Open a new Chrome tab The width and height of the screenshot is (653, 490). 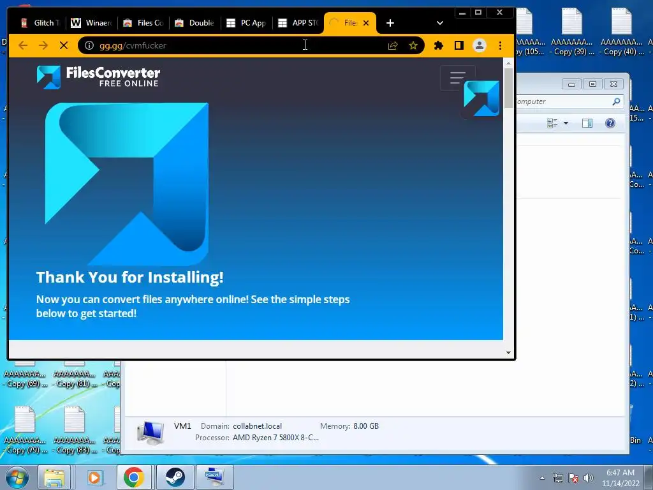pos(390,23)
